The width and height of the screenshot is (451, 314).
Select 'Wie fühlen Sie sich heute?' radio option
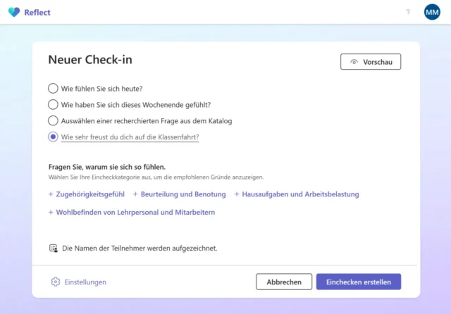pyautogui.click(x=53, y=89)
